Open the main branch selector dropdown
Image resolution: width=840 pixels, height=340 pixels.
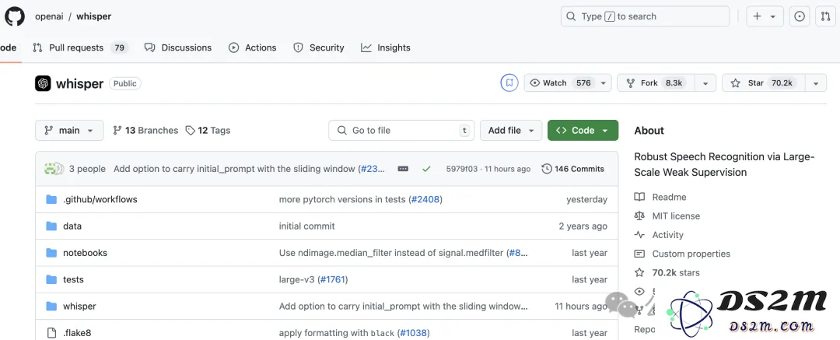pyautogui.click(x=69, y=130)
